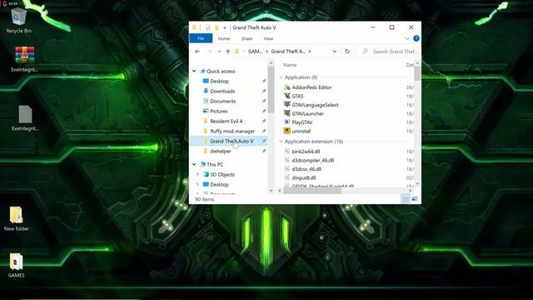Collapse the Quick access tree node
Viewport: 533px width, 300px height.
pos(194,71)
